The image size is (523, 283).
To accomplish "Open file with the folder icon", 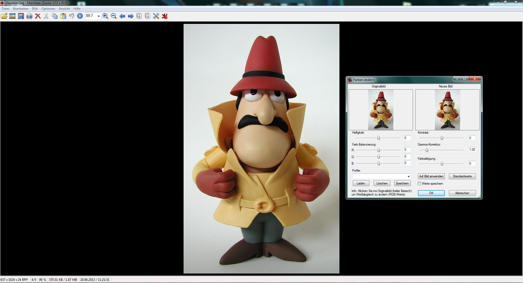I will pos(4,16).
